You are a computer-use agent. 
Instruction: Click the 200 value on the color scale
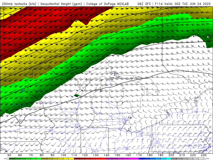171,155
